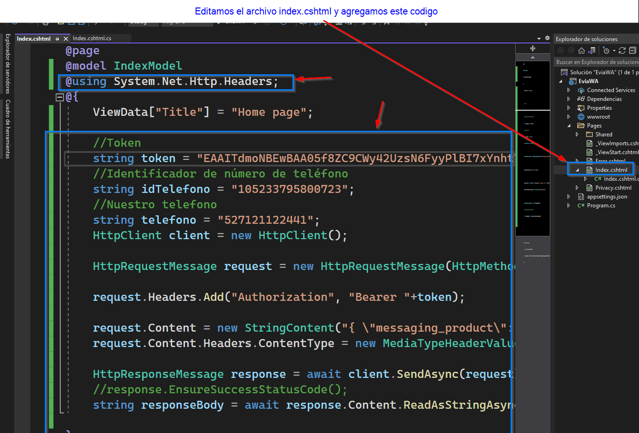Screen dimensions: 639x433
Task: Close the Index.cshtml editor tab
Action: (66, 39)
